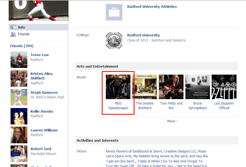Click the Friends silhouette icon

click(13, 34)
